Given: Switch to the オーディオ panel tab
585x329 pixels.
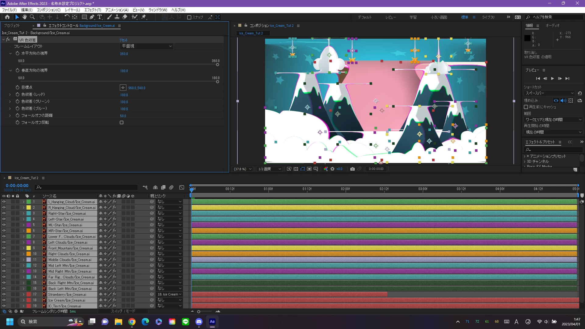Looking at the screenshot, I should (x=552, y=26).
